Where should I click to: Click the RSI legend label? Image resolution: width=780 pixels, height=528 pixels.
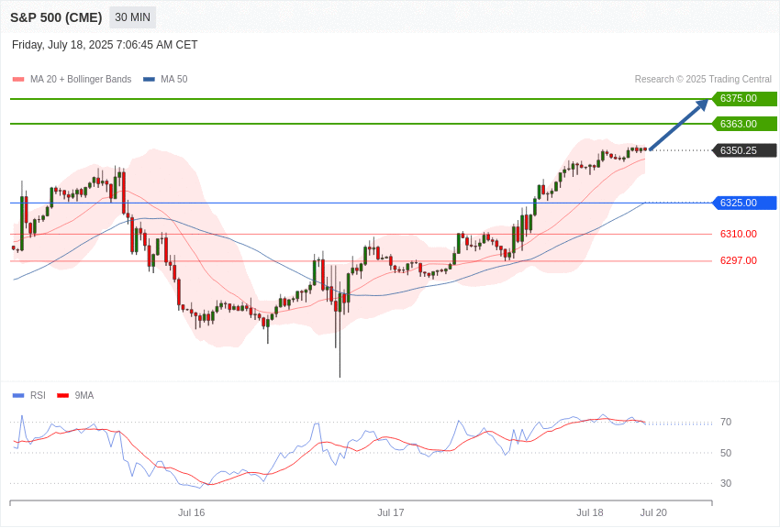[38, 395]
